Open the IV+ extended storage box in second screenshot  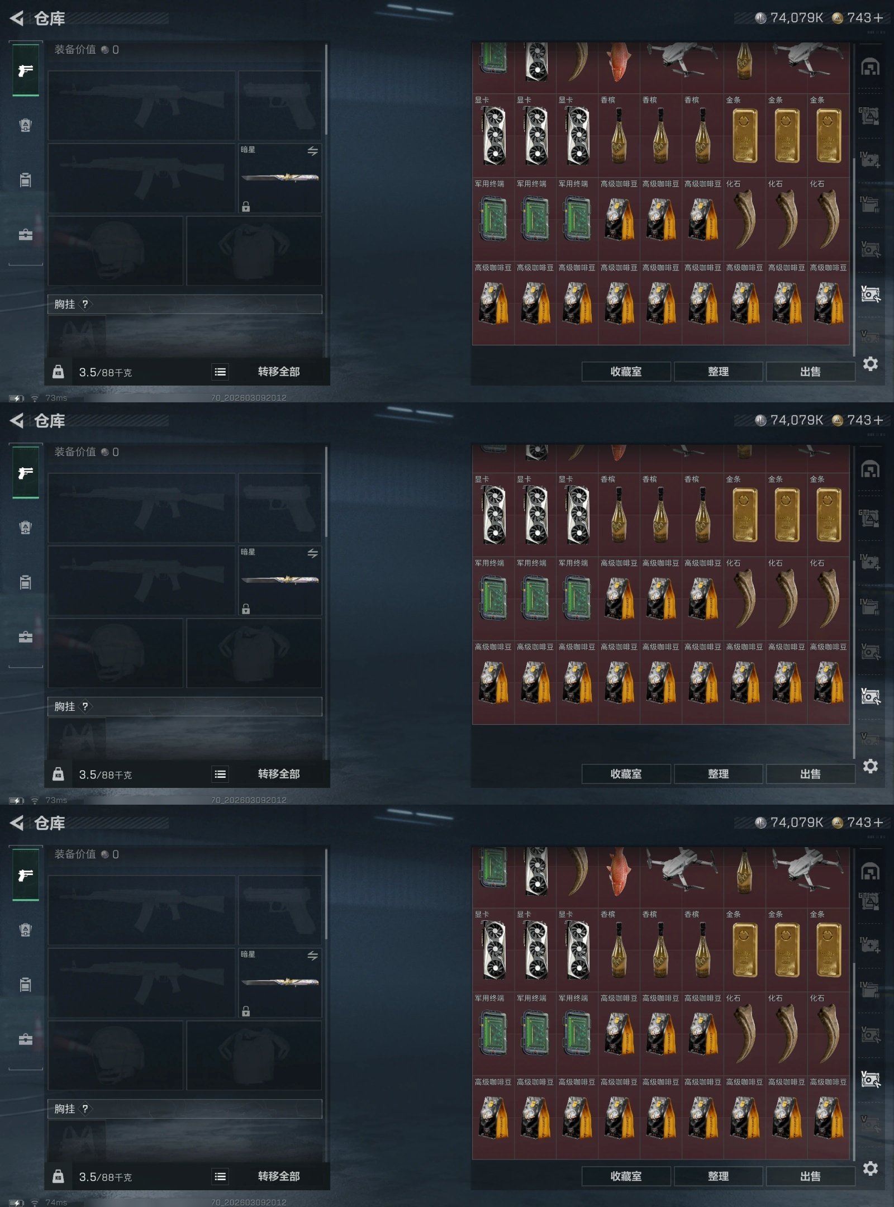tap(869, 562)
